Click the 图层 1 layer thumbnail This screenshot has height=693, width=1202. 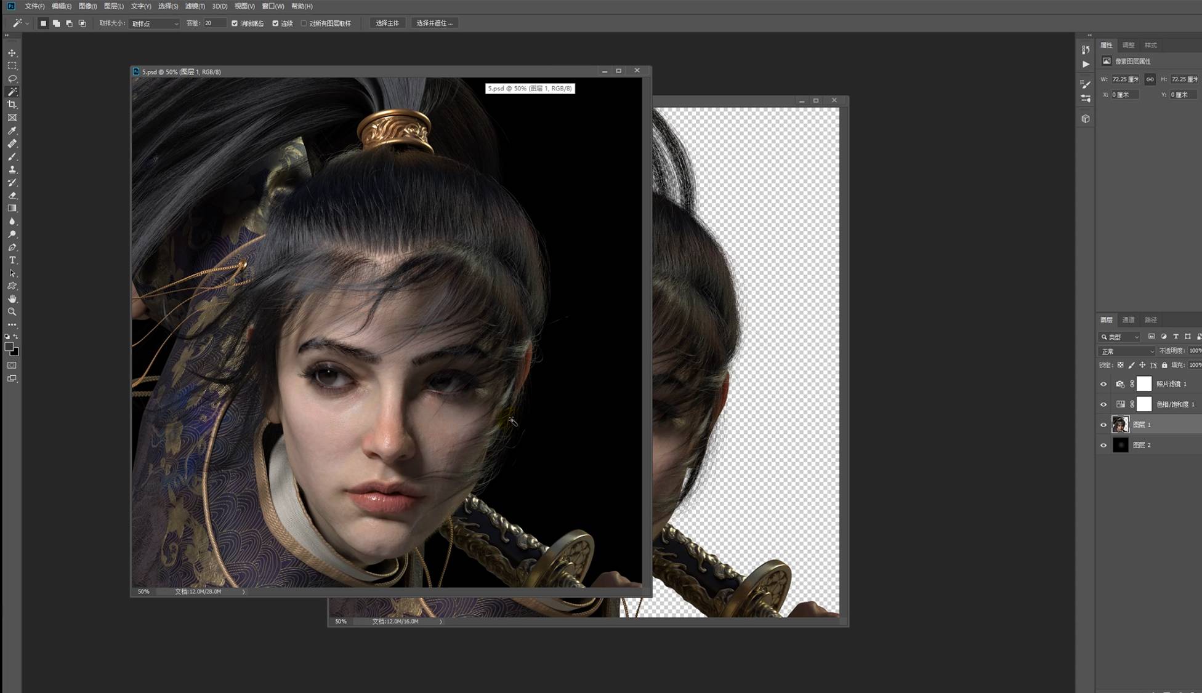(1120, 425)
